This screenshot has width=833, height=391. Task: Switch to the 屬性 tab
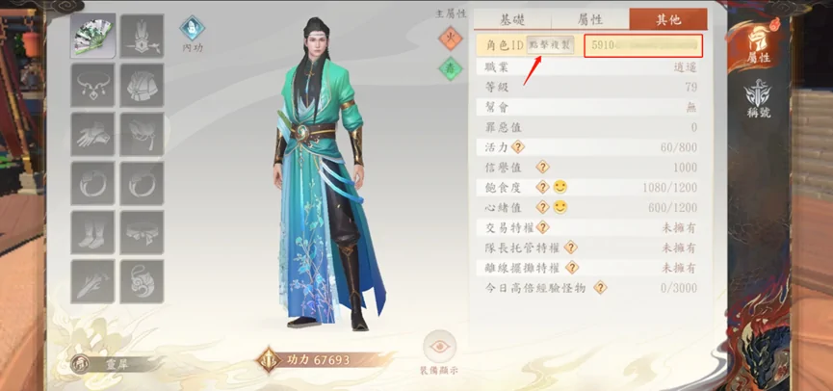pos(590,19)
